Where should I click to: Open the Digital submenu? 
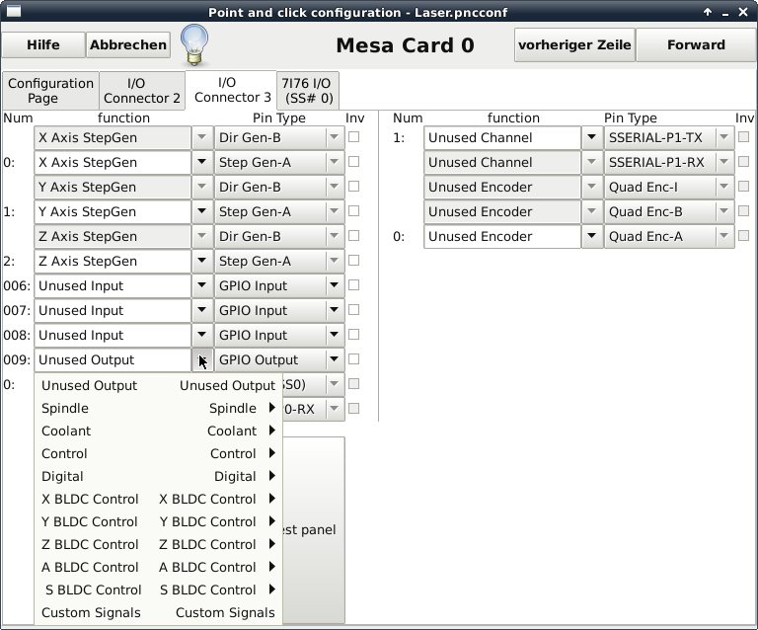click(158, 476)
